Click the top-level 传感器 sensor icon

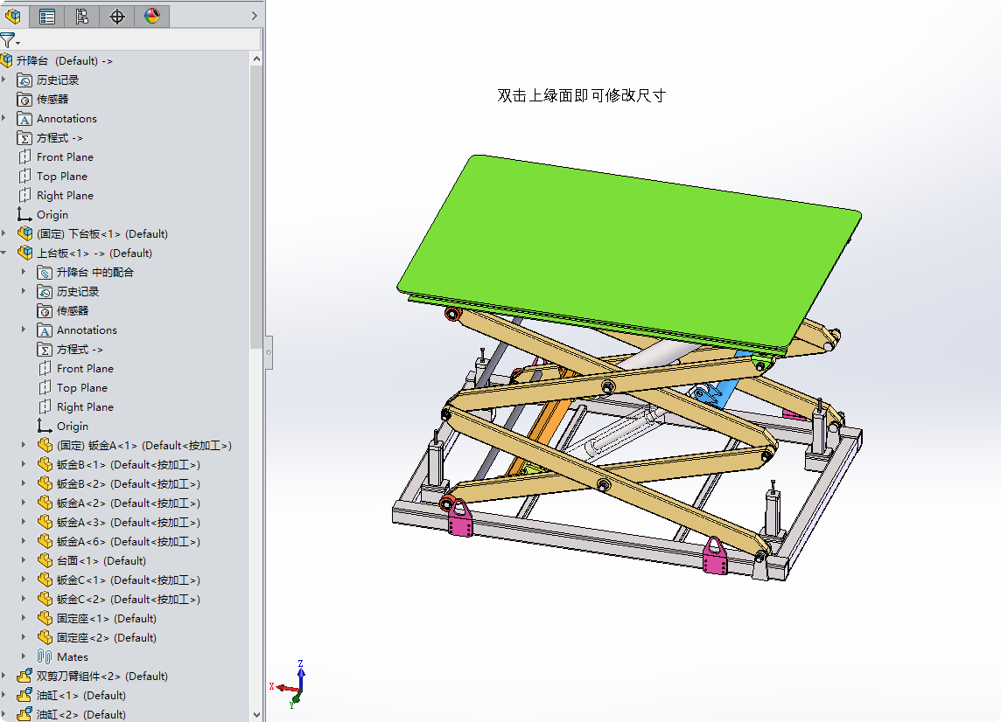pos(24,100)
